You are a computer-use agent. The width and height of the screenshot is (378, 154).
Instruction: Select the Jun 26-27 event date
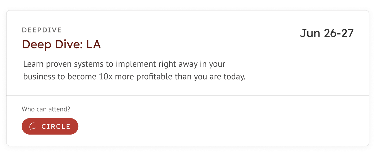point(327,33)
